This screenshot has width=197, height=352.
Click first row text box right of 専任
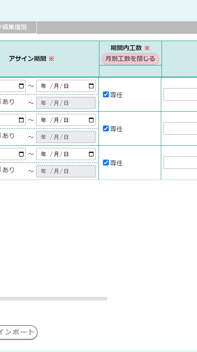coord(180,94)
